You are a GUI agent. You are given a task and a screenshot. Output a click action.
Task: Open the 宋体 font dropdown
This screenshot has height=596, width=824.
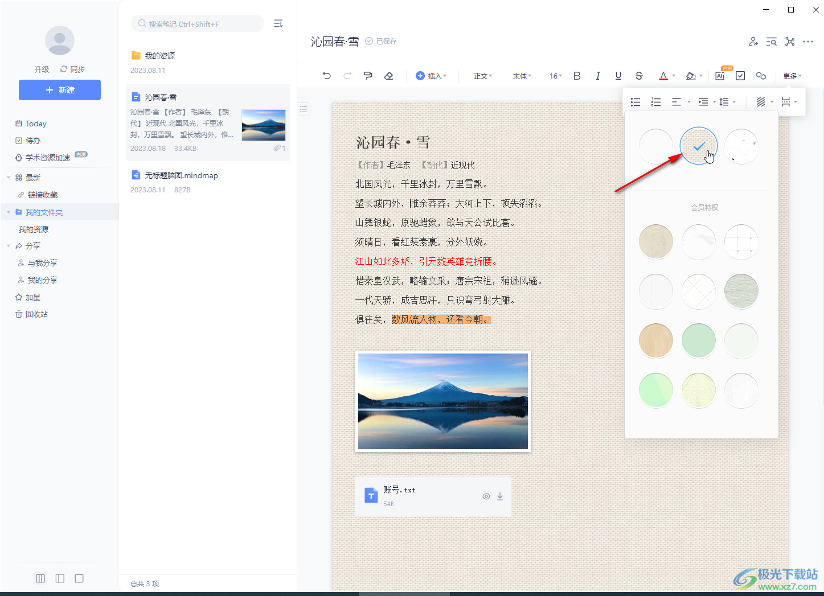click(x=522, y=76)
